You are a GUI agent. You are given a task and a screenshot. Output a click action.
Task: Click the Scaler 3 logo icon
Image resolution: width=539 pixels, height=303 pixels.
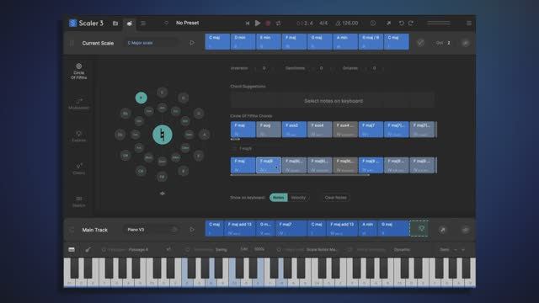[x=72, y=23]
